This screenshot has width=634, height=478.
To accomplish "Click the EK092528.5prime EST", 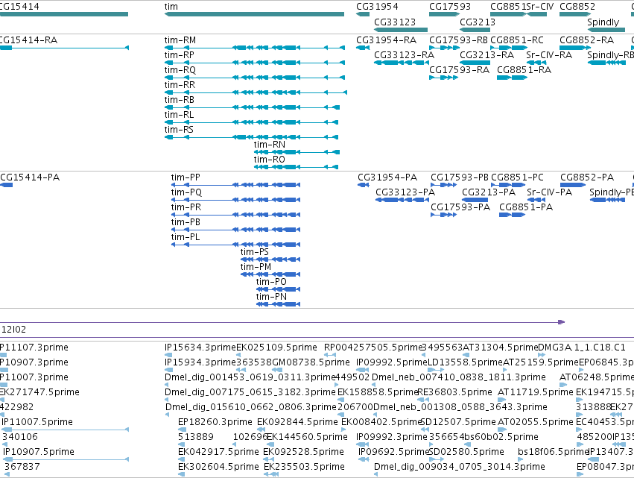I will pyautogui.click(x=268, y=459).
